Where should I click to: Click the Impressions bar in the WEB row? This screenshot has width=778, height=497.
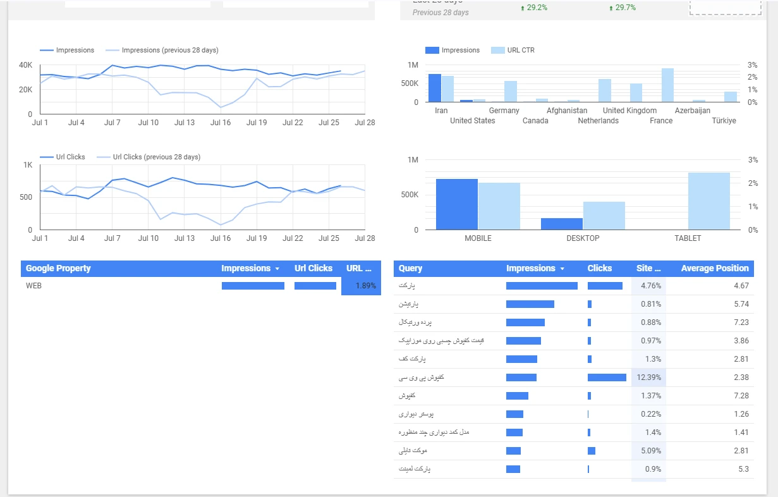pos(253,286)
